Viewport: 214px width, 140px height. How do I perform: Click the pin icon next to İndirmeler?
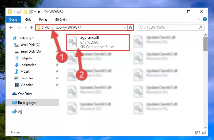pos(57,65)
